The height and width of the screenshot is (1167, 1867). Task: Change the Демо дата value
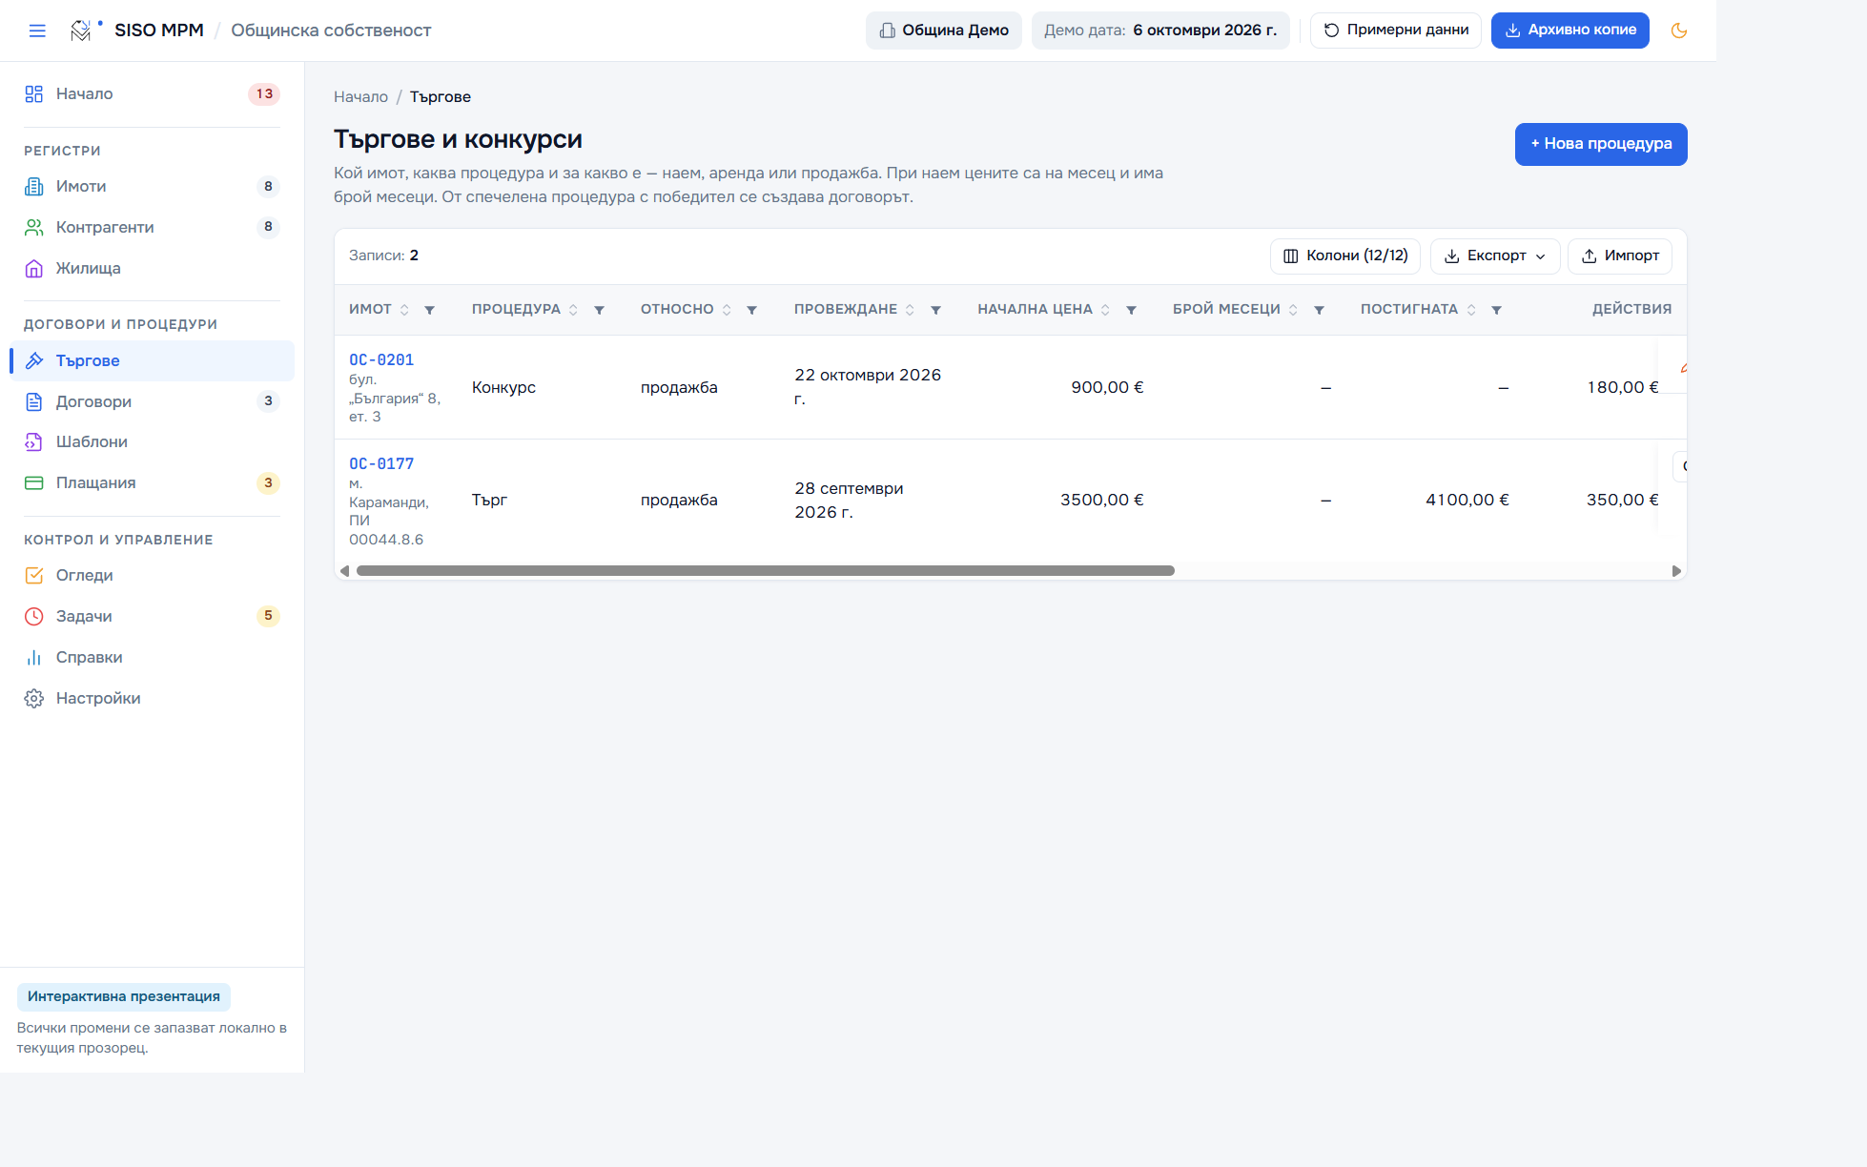click(1160, 31)
